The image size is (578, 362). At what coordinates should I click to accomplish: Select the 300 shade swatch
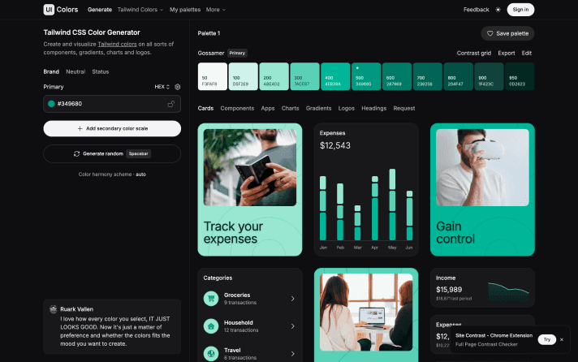click(x=305, y=76)
